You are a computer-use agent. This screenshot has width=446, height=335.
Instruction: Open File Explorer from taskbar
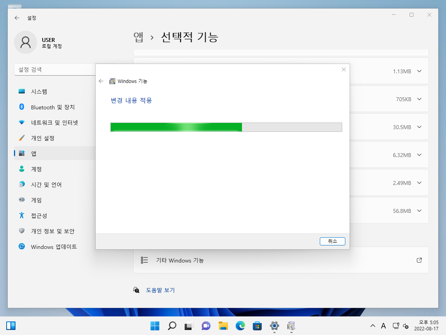223,326
